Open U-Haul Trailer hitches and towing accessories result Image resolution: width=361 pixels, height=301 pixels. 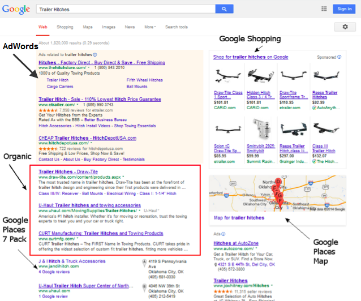click(90, 205)
